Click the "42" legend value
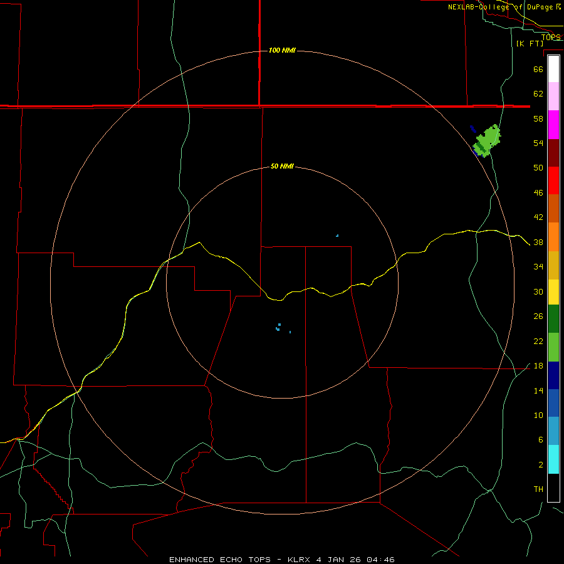 (x=538, y=217)
